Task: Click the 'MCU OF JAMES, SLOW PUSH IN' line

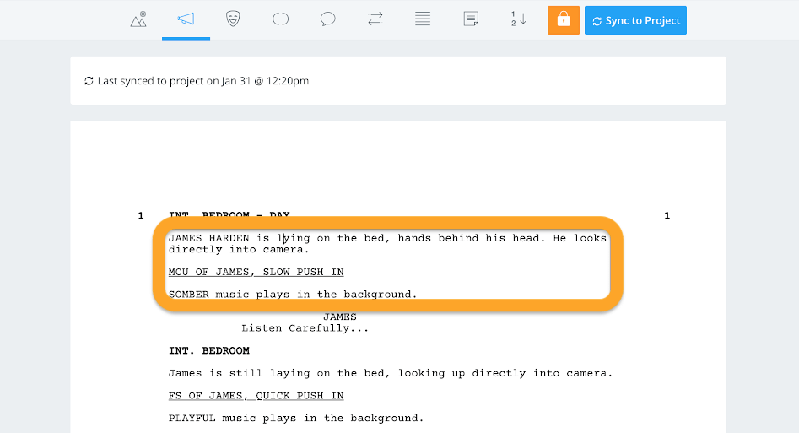Action: (256, 272)
